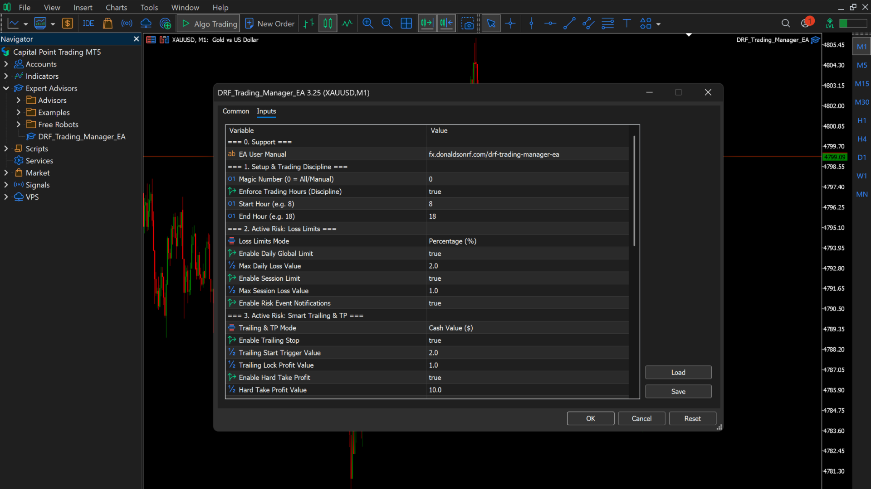Open the shapes tool dropdown arrow
The image size is (871, 489).
[x=658, y=24]
